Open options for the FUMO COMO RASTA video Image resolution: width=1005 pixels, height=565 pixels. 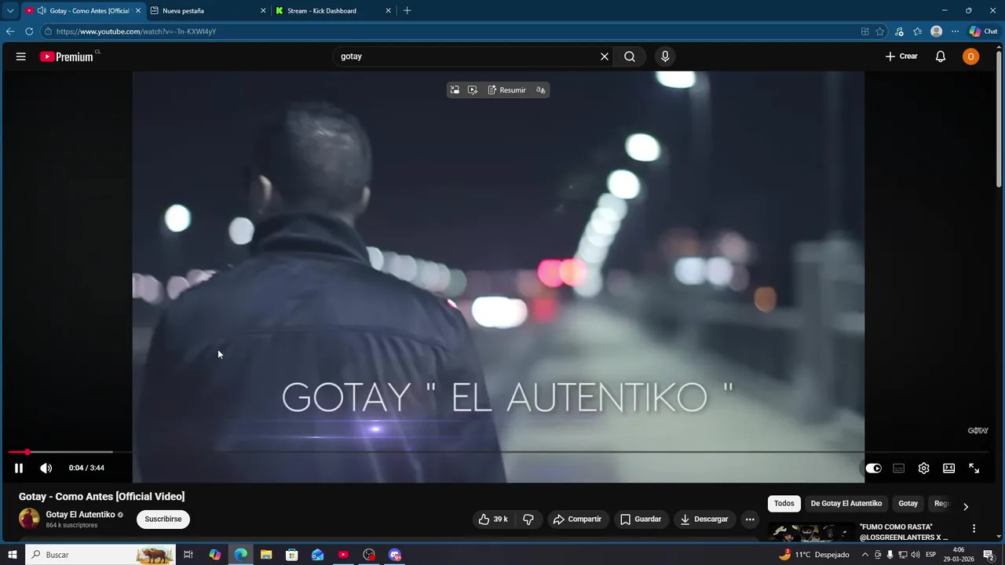pos(974,529)
